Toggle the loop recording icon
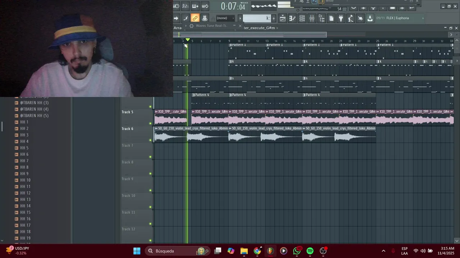 point(205,6)
